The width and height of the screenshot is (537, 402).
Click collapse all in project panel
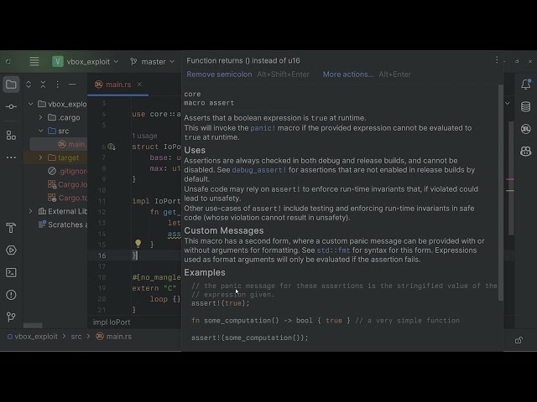tap(43, 85)
